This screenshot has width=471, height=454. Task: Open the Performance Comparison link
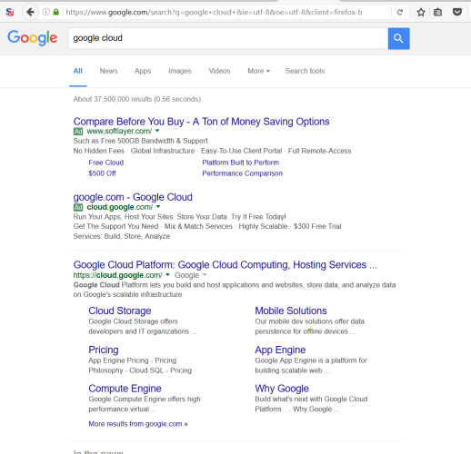[x=243, y=173]
